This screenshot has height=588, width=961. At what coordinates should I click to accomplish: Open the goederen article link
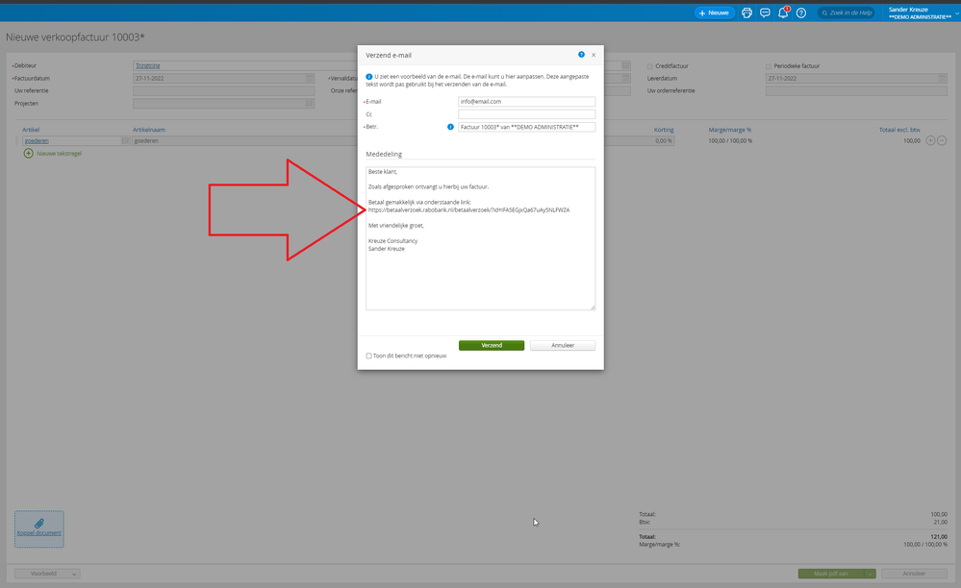(37, 140)
